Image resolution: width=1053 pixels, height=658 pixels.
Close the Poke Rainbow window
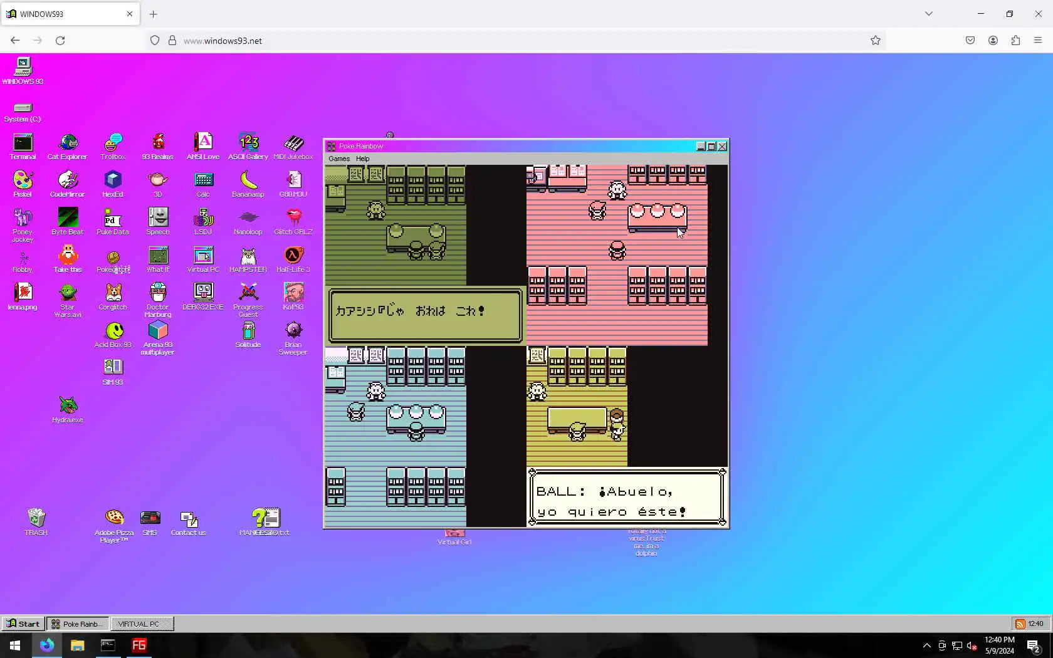pos(722,146)
